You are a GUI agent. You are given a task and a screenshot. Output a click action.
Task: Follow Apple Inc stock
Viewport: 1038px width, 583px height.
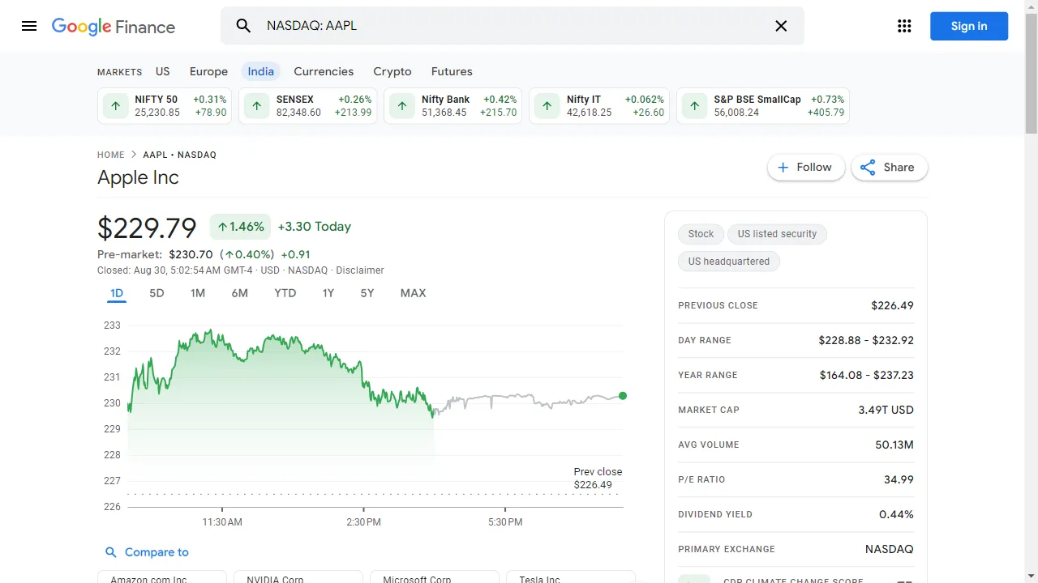click(x=805, y=168)
